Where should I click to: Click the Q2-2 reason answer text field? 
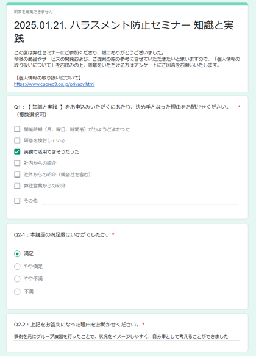pyautogui.click(x=127, y=337)
